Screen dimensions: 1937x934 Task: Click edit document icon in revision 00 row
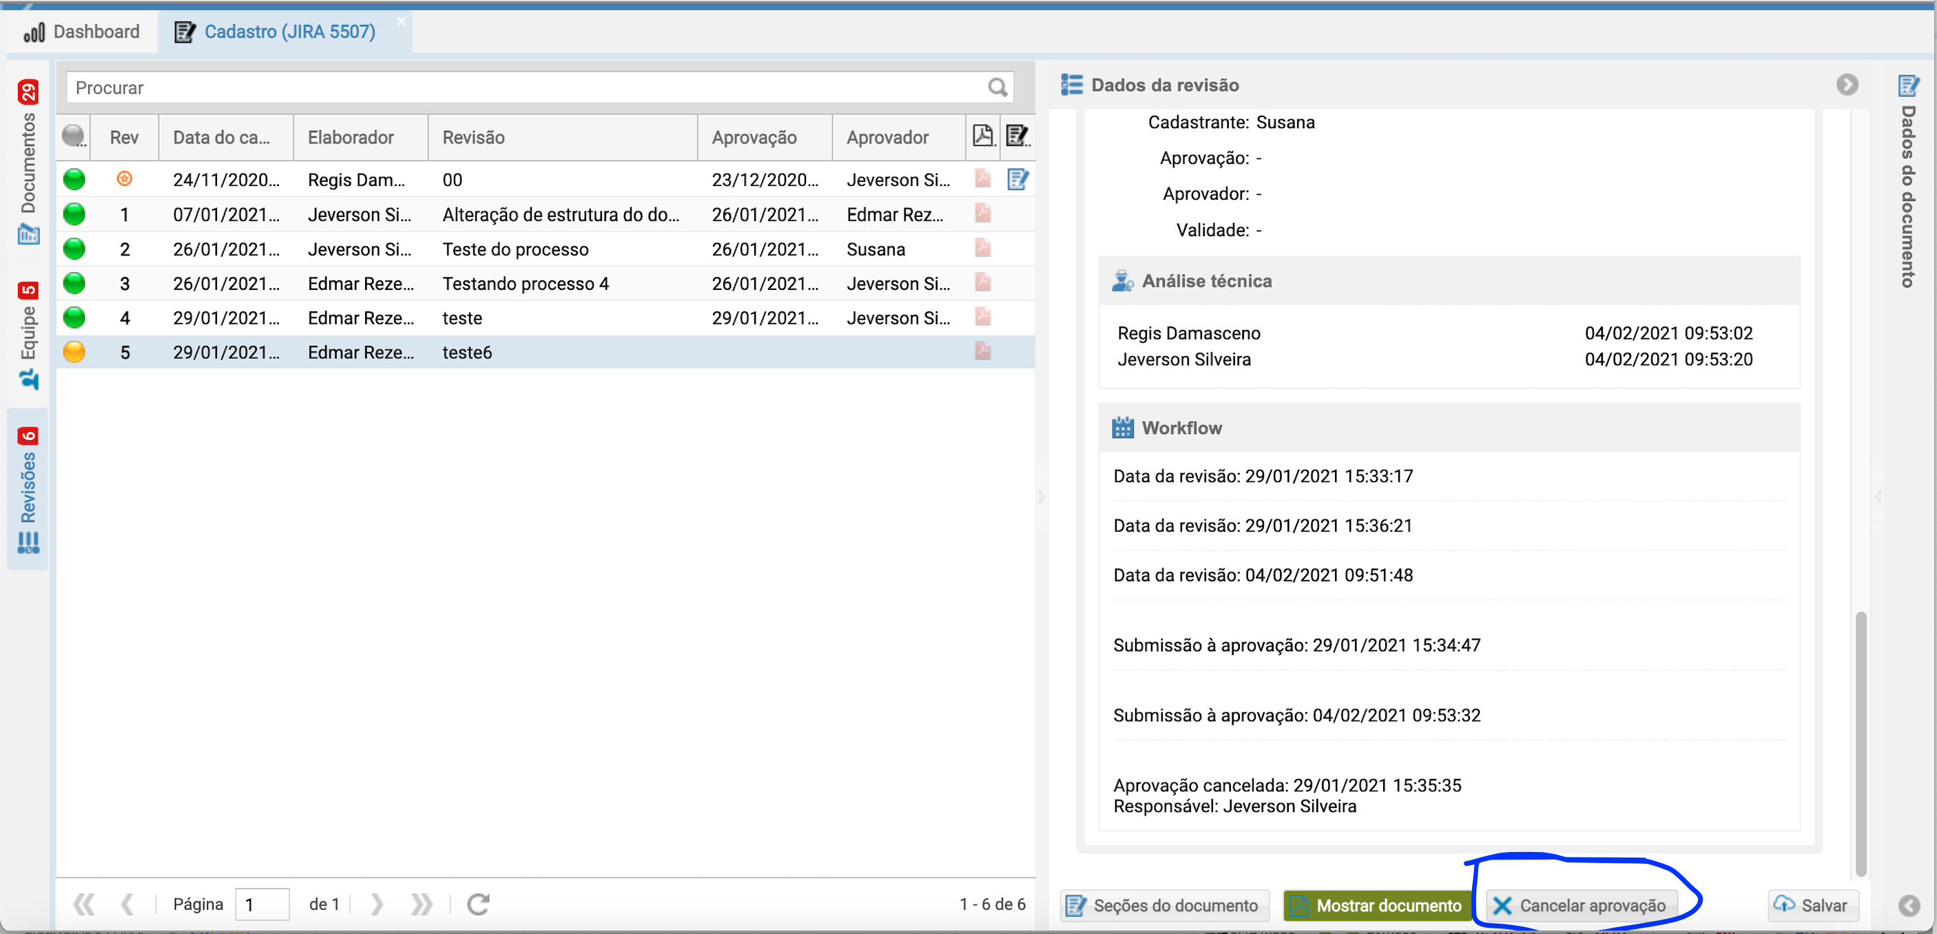1017,179
